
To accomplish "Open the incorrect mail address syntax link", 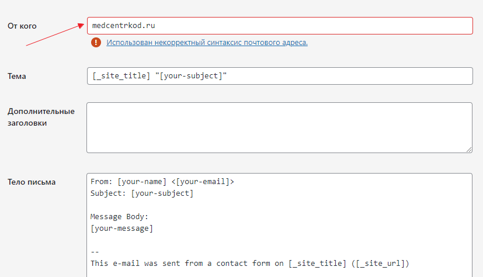I will pyautogui.click(x=207, y=43).
